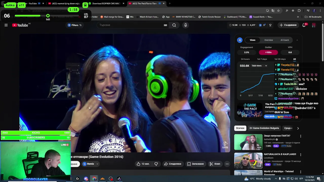Open the All Bookmarks folder
Image resolution: width=324 pixels, height=182 pixels.
tap(313, 17)
